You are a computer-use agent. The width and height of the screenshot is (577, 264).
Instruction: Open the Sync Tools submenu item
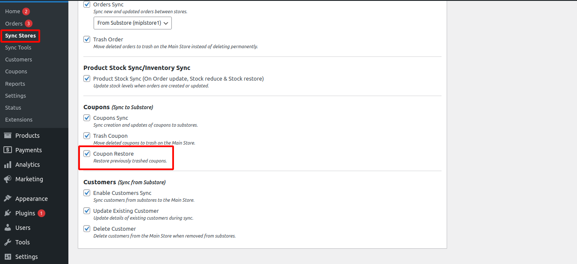coord(18,47)
